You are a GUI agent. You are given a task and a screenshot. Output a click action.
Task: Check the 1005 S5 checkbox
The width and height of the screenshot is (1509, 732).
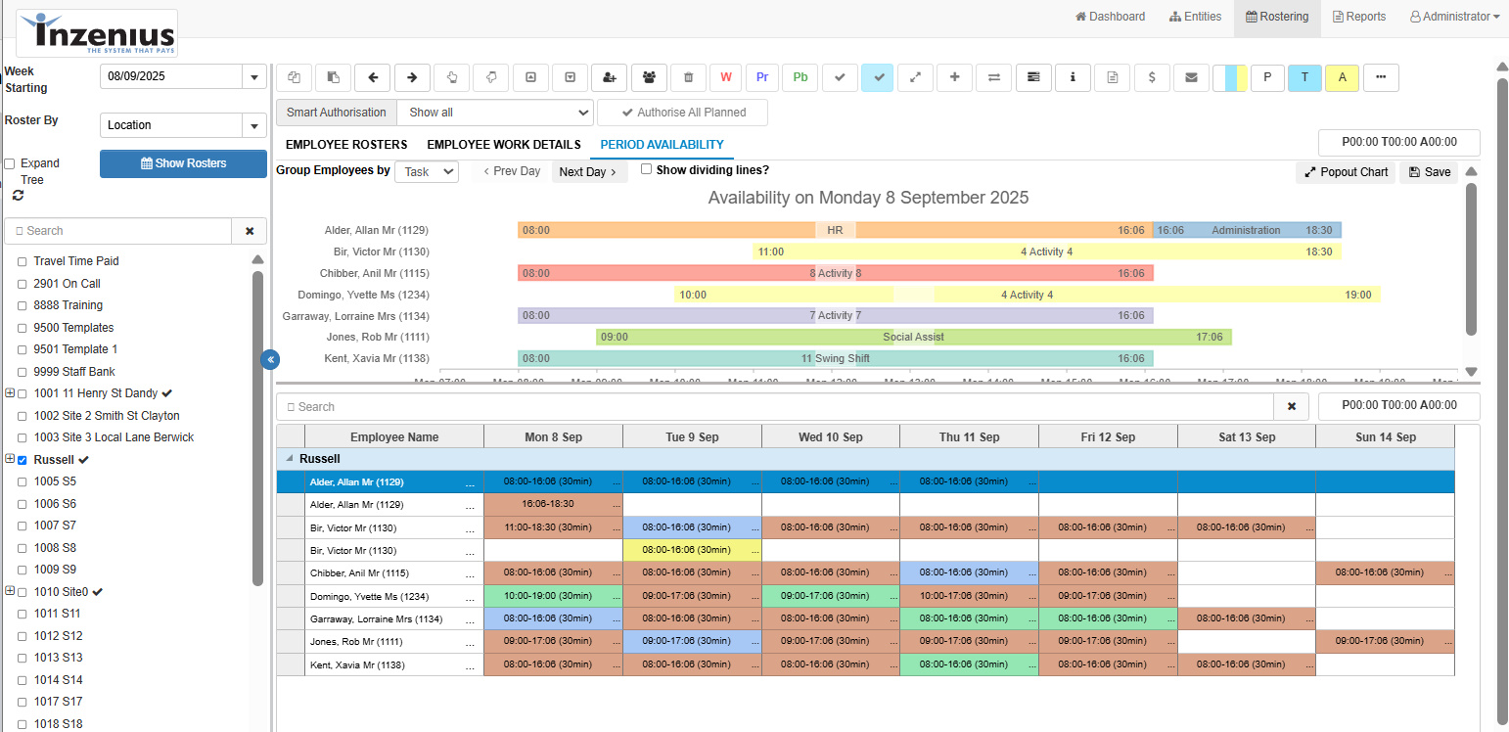click(22, 481)
